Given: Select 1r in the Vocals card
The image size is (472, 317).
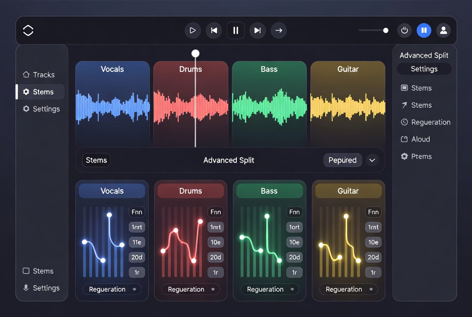Looking at the screenshot, I should (137, 273).
